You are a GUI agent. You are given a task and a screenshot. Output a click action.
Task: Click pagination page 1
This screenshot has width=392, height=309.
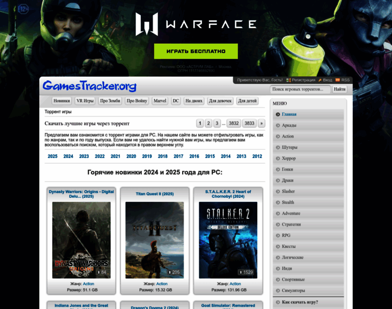pos(200,123)
